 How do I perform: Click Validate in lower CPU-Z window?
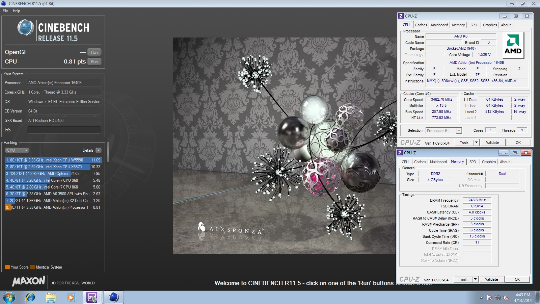[x=491, y=280]
